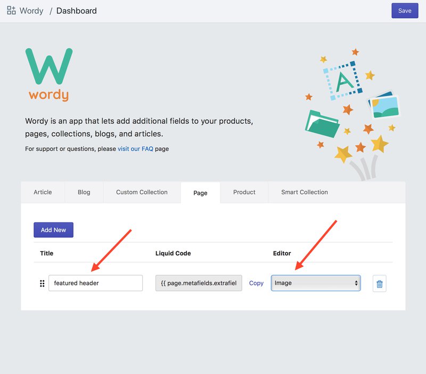Save the dashboard changes
The image size is (426, 374).
tap(405, 11)
